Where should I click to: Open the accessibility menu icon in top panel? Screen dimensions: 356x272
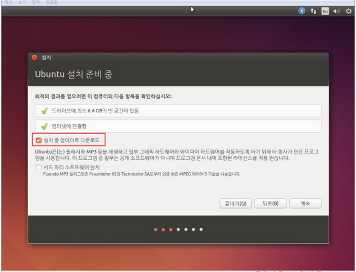tap(301, 11)
